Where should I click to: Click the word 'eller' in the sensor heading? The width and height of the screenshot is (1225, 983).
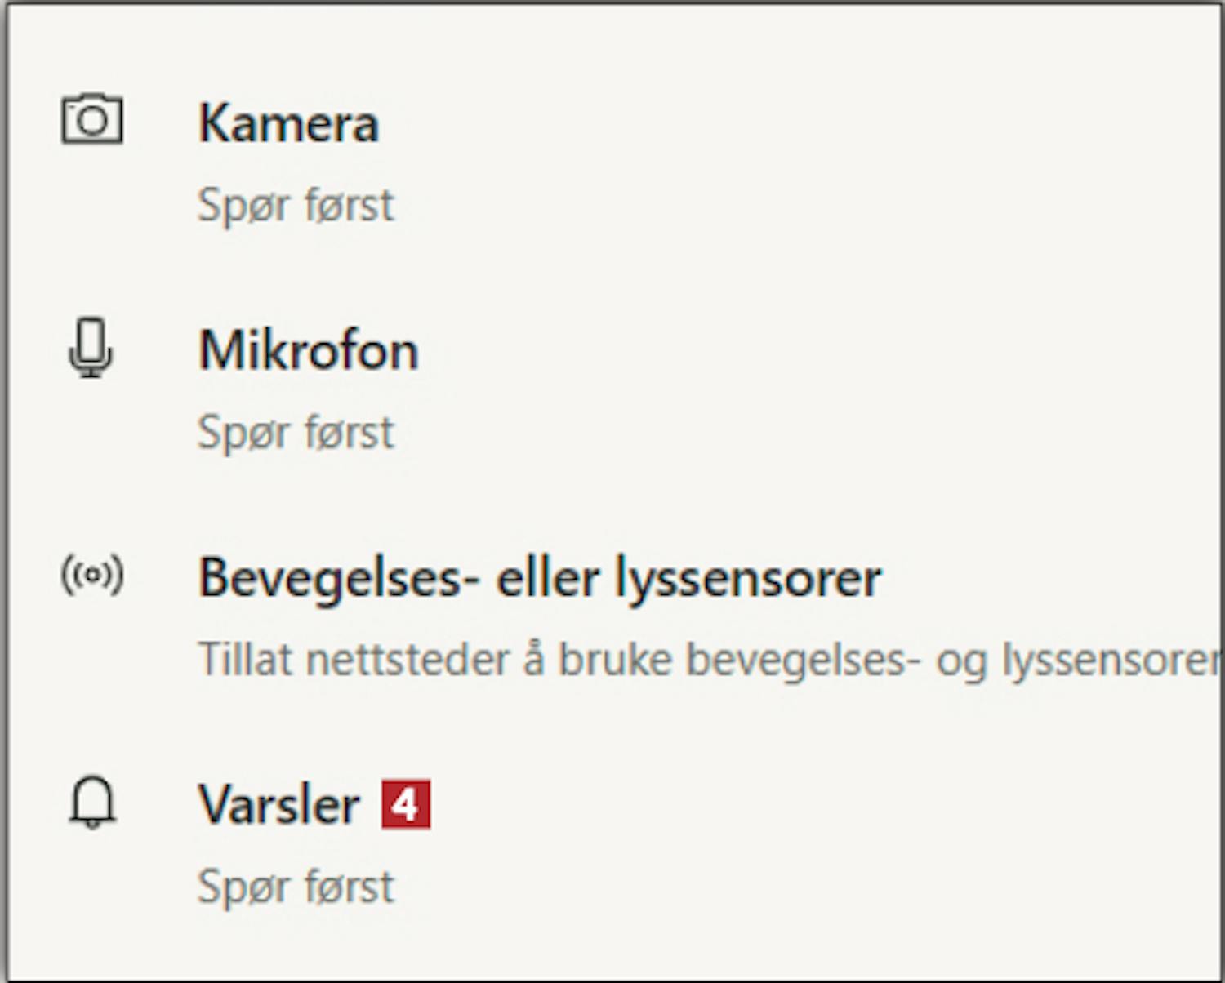[x=548, y=579]
